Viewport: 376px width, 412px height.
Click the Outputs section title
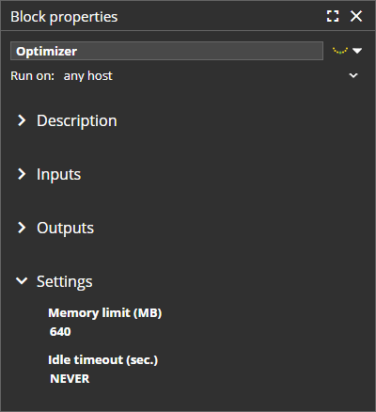65,229
